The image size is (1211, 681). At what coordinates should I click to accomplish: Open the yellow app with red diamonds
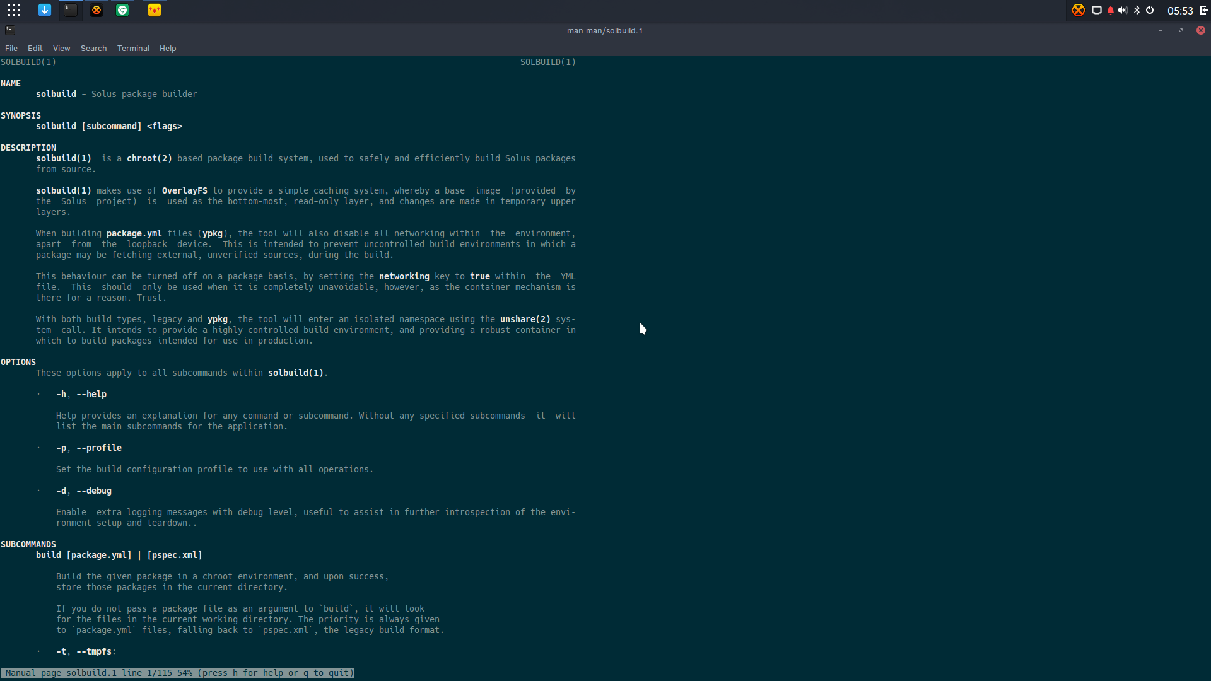(155, 10)
